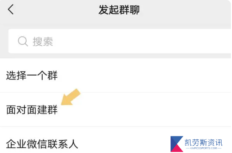The width and height of the screenshot is (232, 153).
Task: Open 企业微信联系人 contacts list
Action: coord(115,143)
